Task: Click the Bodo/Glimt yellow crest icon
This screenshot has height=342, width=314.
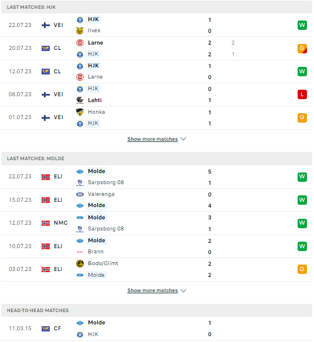Action: coord(80,264)
